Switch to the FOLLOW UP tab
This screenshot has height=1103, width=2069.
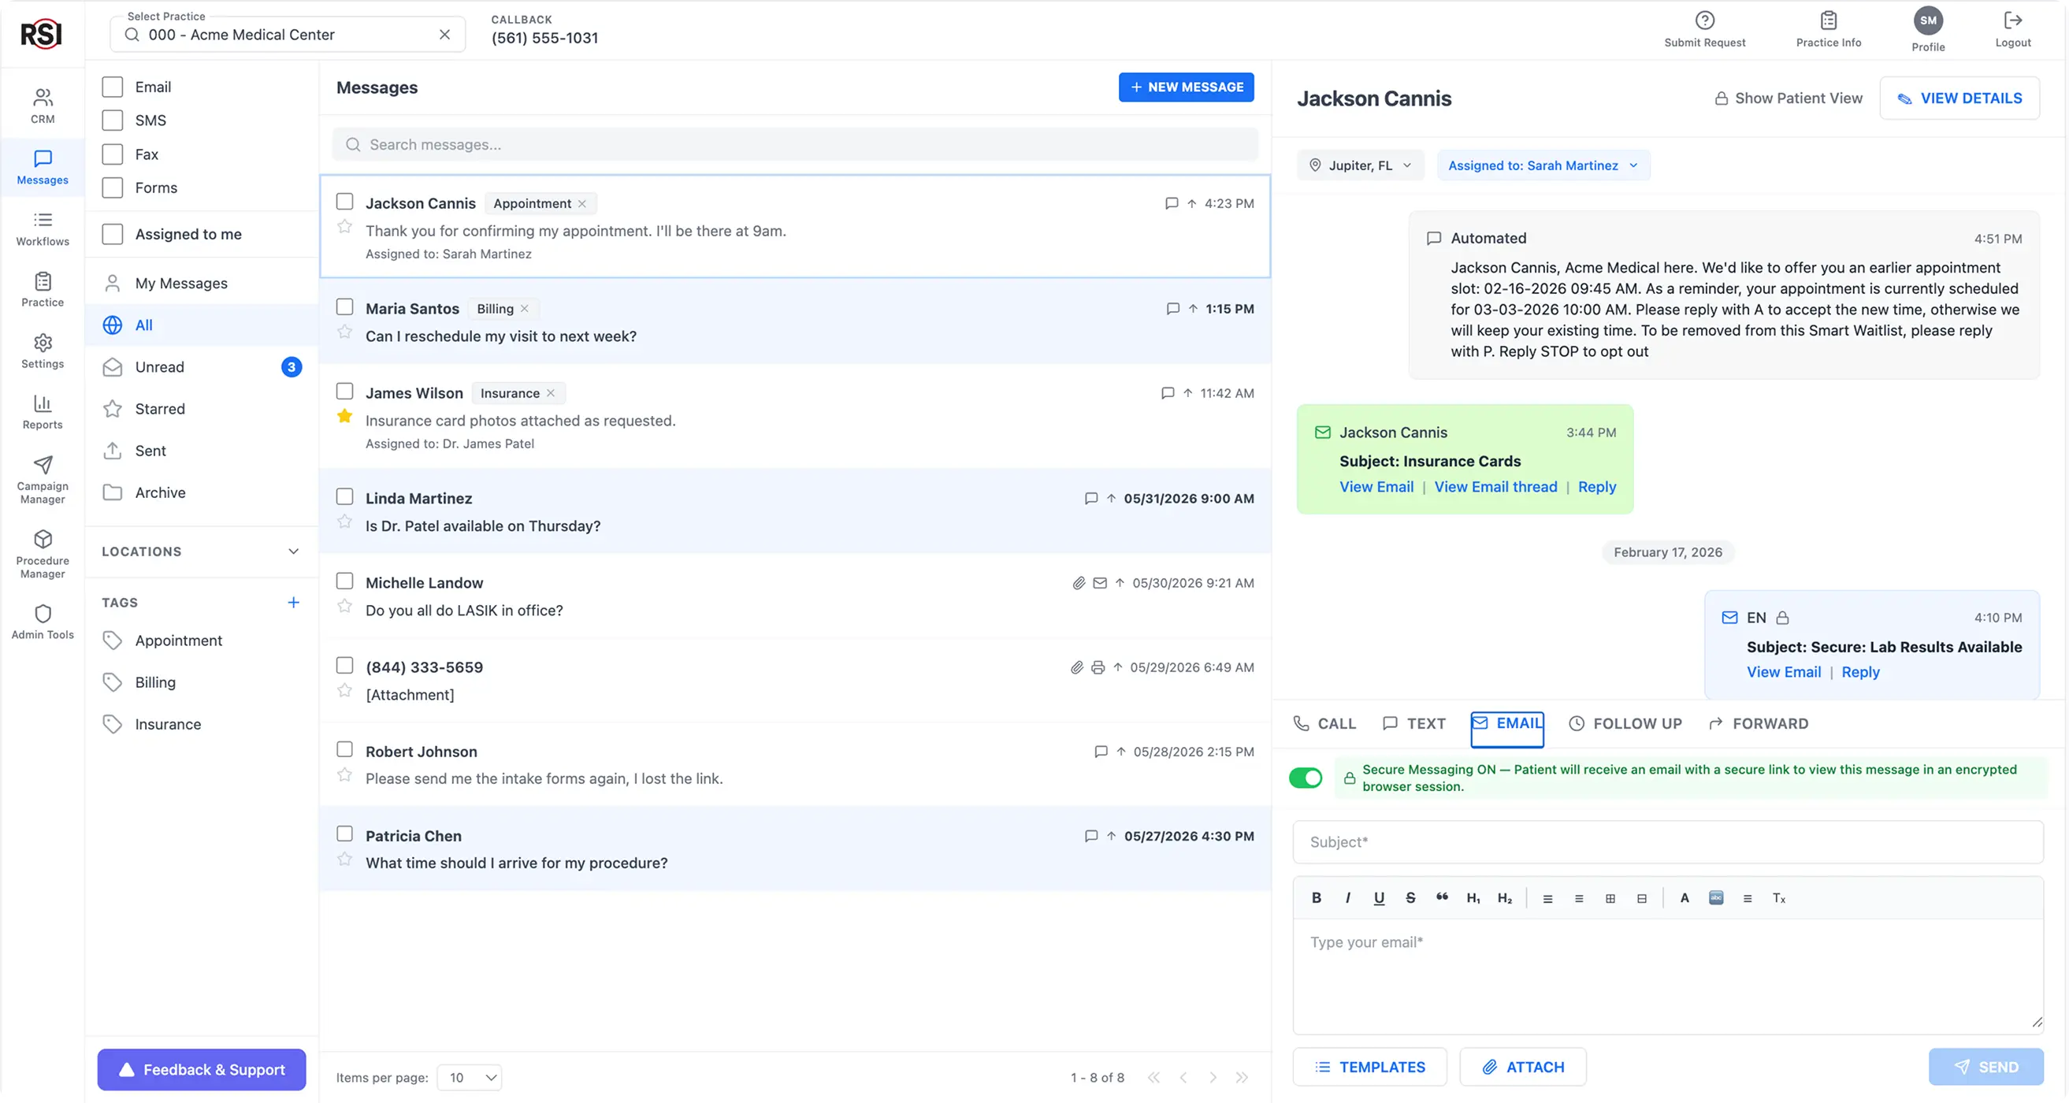(1625, 724)
